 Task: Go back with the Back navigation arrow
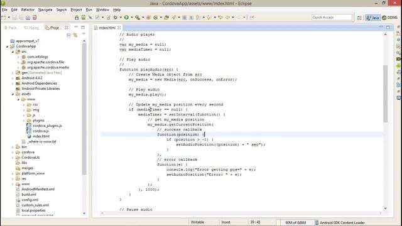(227, 18)
